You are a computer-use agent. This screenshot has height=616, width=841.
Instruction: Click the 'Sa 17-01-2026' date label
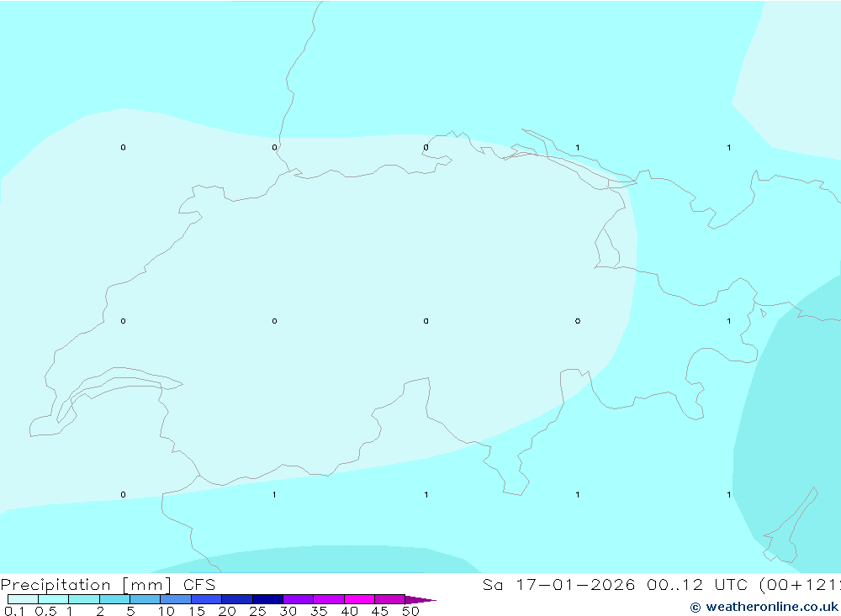point(558,584)
